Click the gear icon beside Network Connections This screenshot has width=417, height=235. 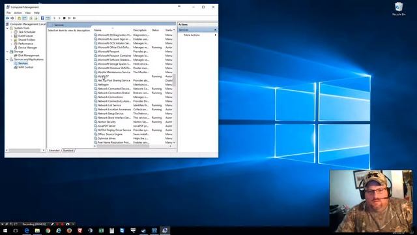[x=96, y=97]
